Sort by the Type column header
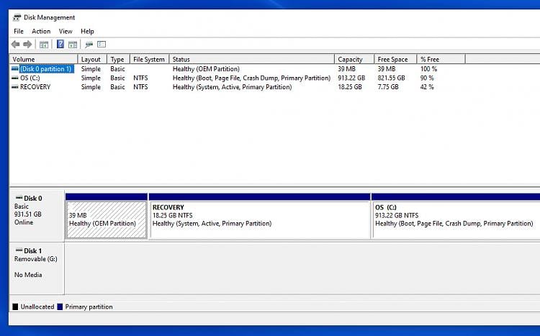 118,59
